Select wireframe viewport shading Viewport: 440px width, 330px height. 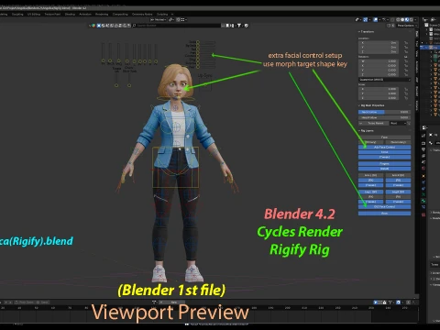(398, 19)
